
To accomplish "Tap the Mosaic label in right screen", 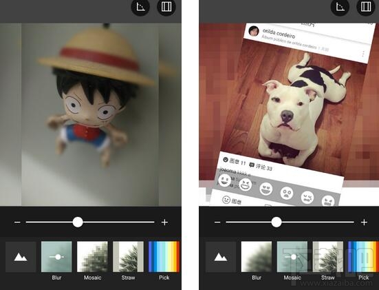I will 292,278.
